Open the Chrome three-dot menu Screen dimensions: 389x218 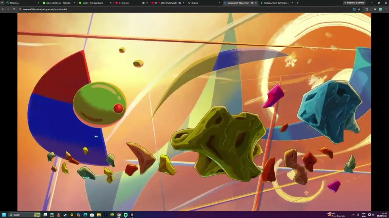click(386, 9)
